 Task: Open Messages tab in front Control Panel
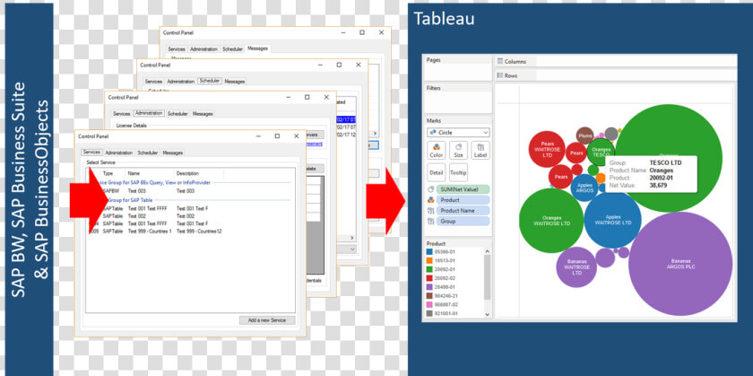click(172, 153)
